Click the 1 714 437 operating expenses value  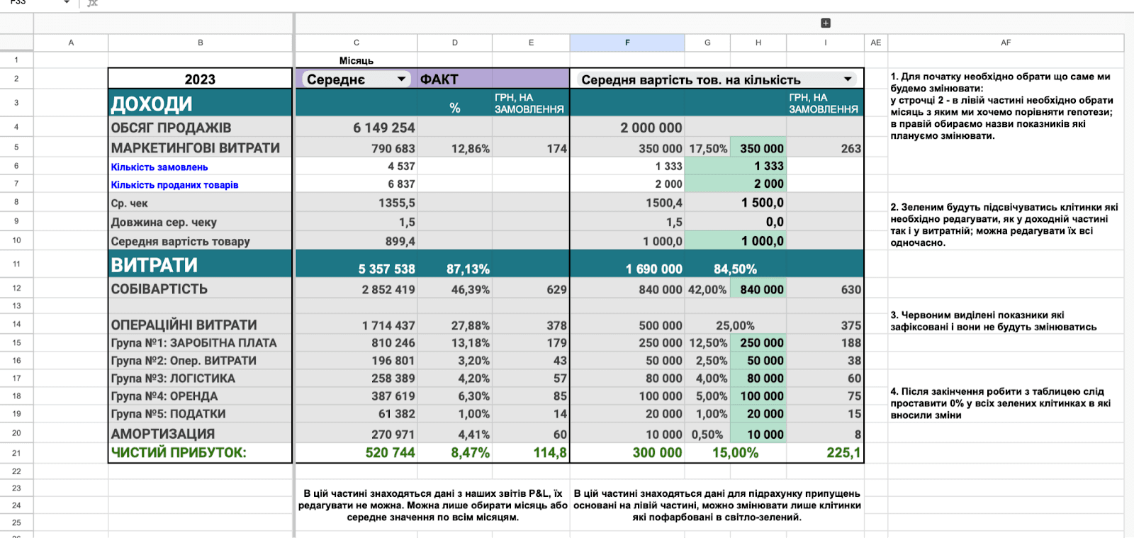point(357,325)
